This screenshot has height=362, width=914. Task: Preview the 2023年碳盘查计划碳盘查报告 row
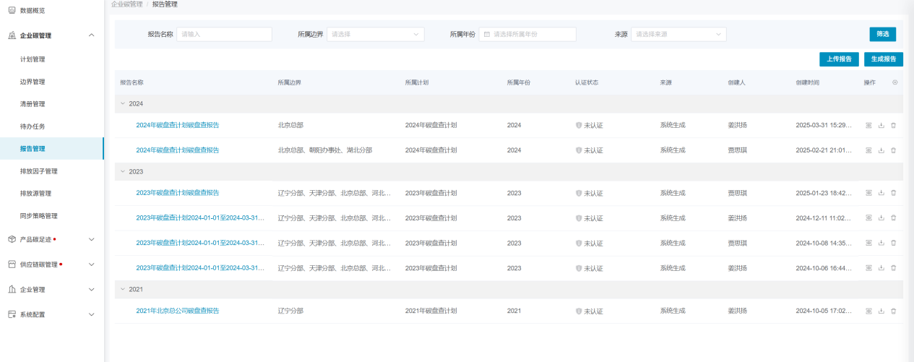(x=869, y=193)
